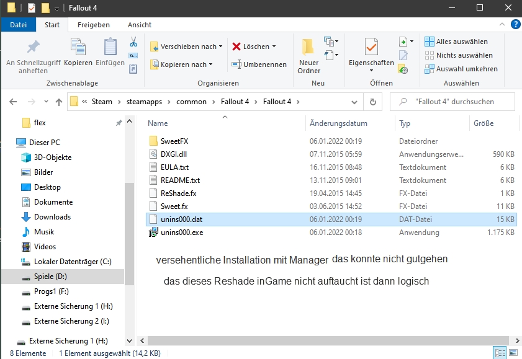Switch to large thumbnails view in status bar
Screen dimensions: 522x359
513,353
